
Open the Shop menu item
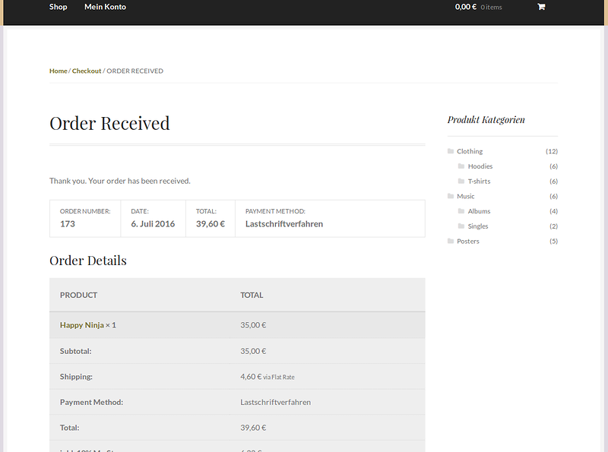58,7
